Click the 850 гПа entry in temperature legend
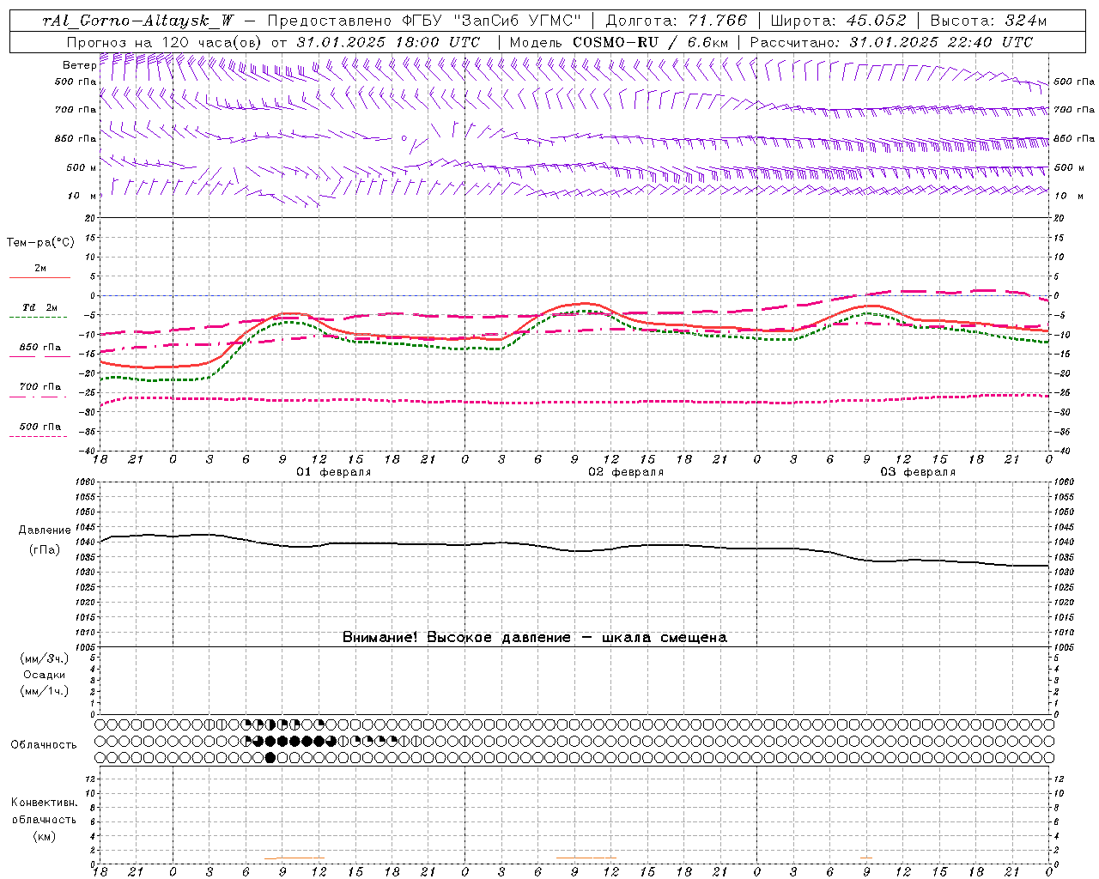The width and height of the screenshot is (1099, 879). click(39, 350)
